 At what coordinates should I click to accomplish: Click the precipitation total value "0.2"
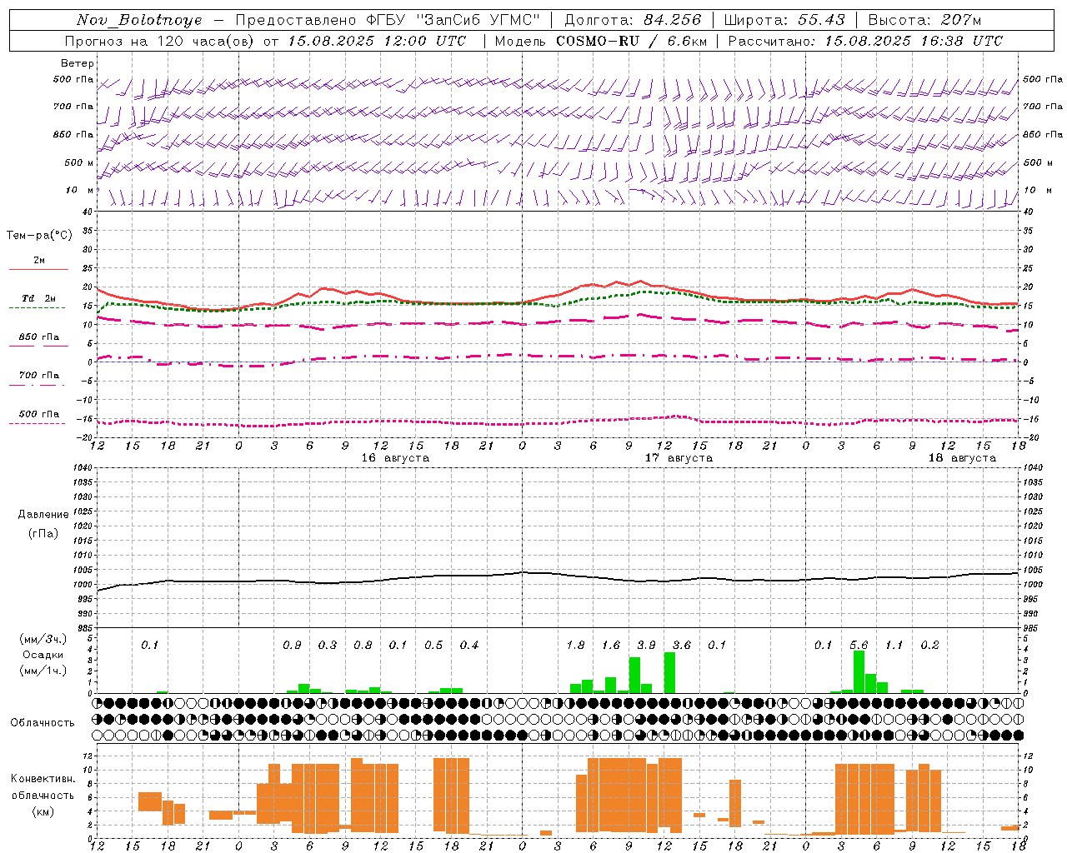(929, 646)
